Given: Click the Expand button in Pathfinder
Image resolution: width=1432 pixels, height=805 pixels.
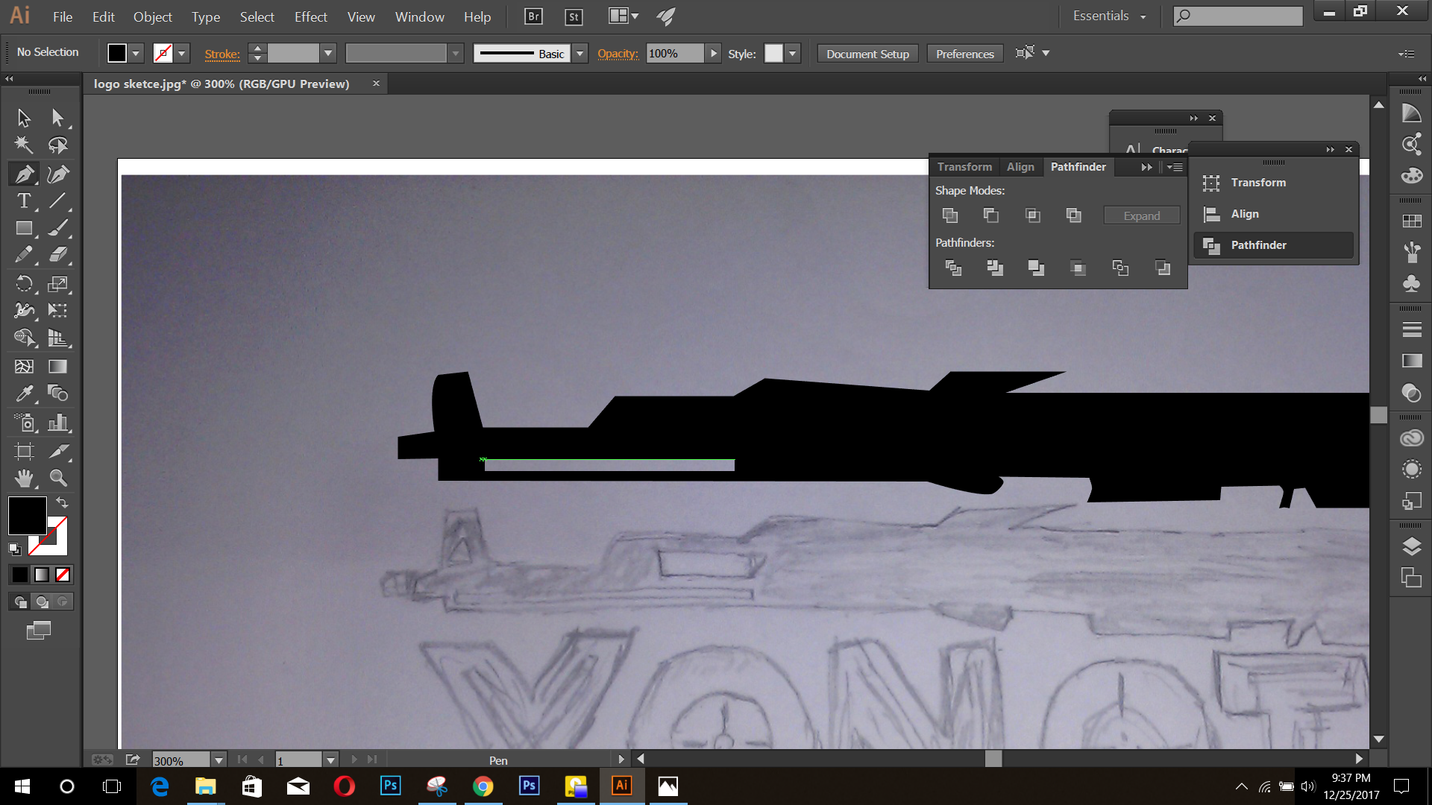Looking at the screenshot, I should (1142, 215).
